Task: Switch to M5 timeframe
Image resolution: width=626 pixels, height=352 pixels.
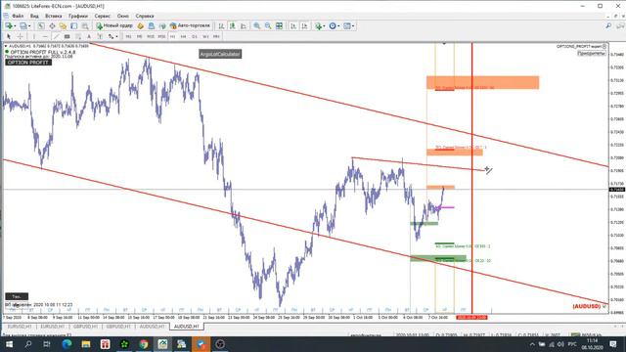Action: click(139, 37)
